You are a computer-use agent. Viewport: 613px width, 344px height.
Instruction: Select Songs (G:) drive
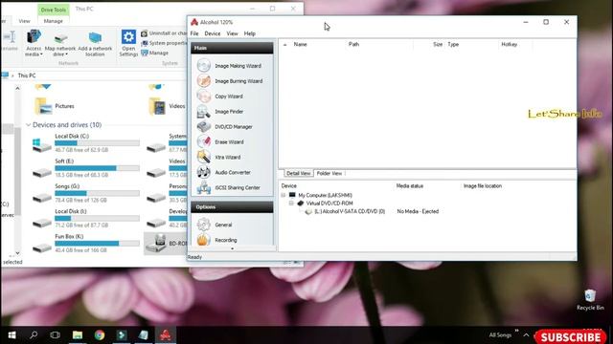(86, 193)
